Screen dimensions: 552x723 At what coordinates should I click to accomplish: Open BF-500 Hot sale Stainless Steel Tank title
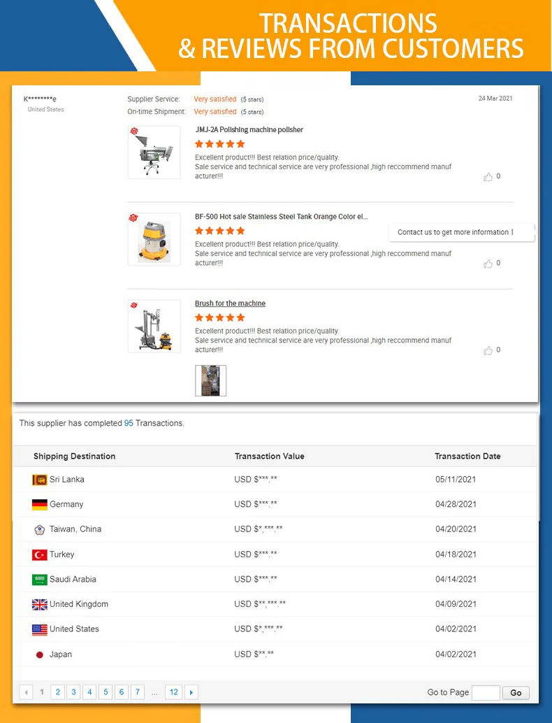pyautogui.click(x=281, y=217)
